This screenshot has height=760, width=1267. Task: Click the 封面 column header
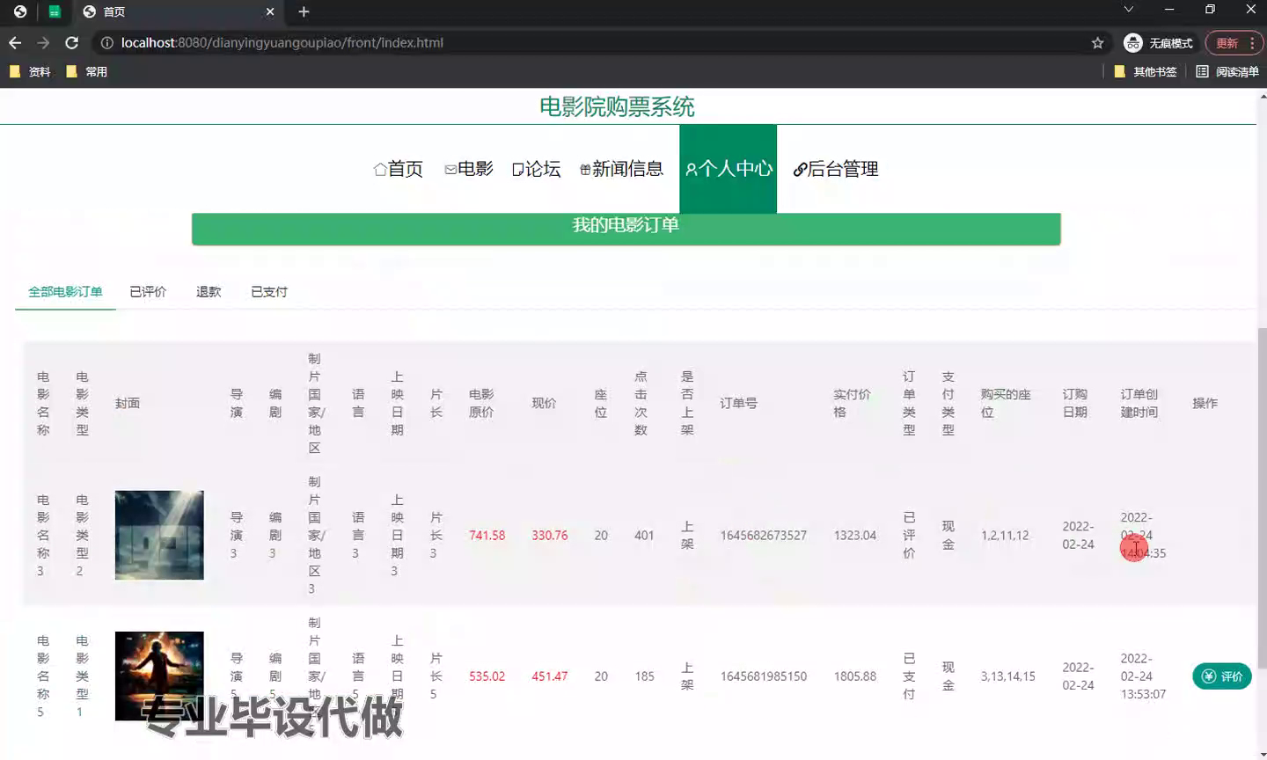click(x=128, y=403)
